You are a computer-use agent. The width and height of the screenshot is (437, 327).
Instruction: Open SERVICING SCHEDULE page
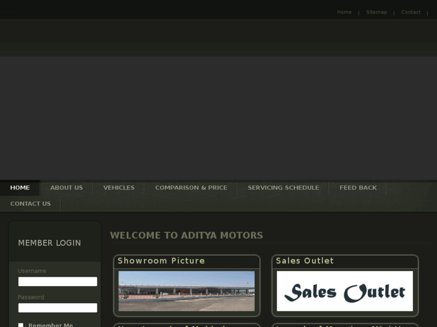point(284,188)
